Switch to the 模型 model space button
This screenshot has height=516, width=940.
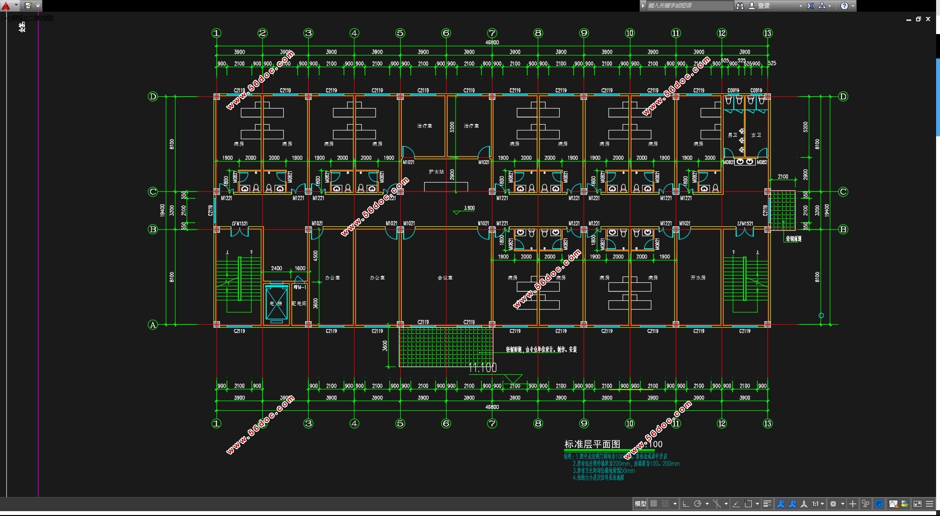[x=640, y=504]
